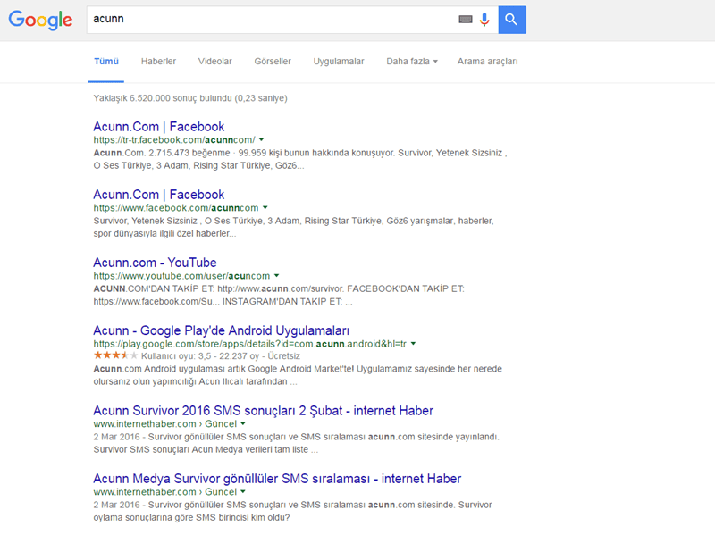Image resolution: width=715 pixels, height=535 pixels.
Task: Expand arrow beside youtube.com/user/acuncom URL
Action: pyautogui.click(x=277, y=276)
